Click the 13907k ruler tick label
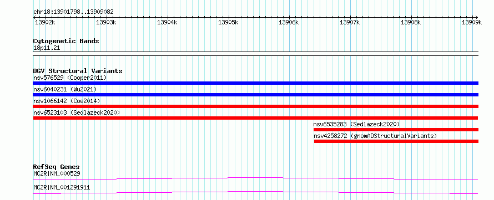The height and width of the screenshot is (200, 494). pyautogui.click(x=350, y=22)
